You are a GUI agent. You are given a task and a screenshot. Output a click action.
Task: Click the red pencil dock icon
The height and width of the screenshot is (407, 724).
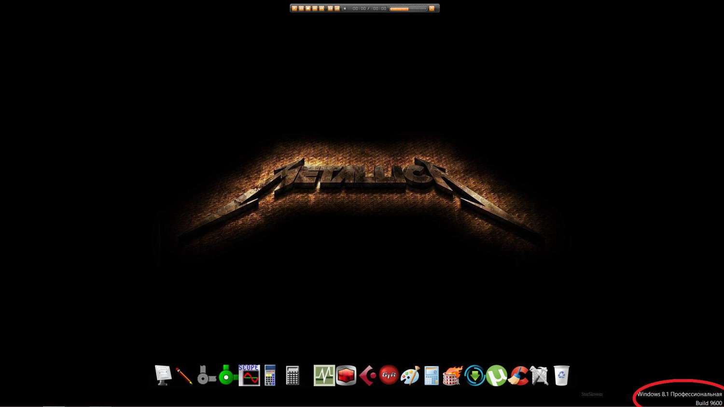click(x=184, y=376)
